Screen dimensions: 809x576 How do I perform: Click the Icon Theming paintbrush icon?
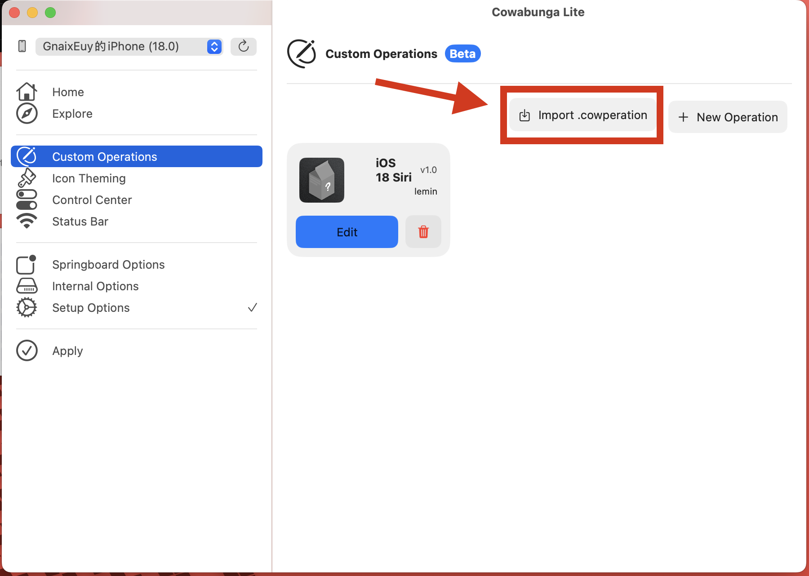point(27,178)
